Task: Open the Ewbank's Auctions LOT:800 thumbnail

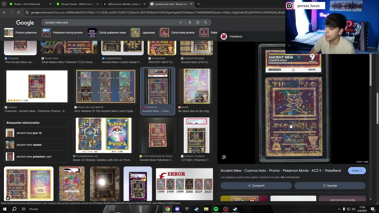Action: pos(197,135)
